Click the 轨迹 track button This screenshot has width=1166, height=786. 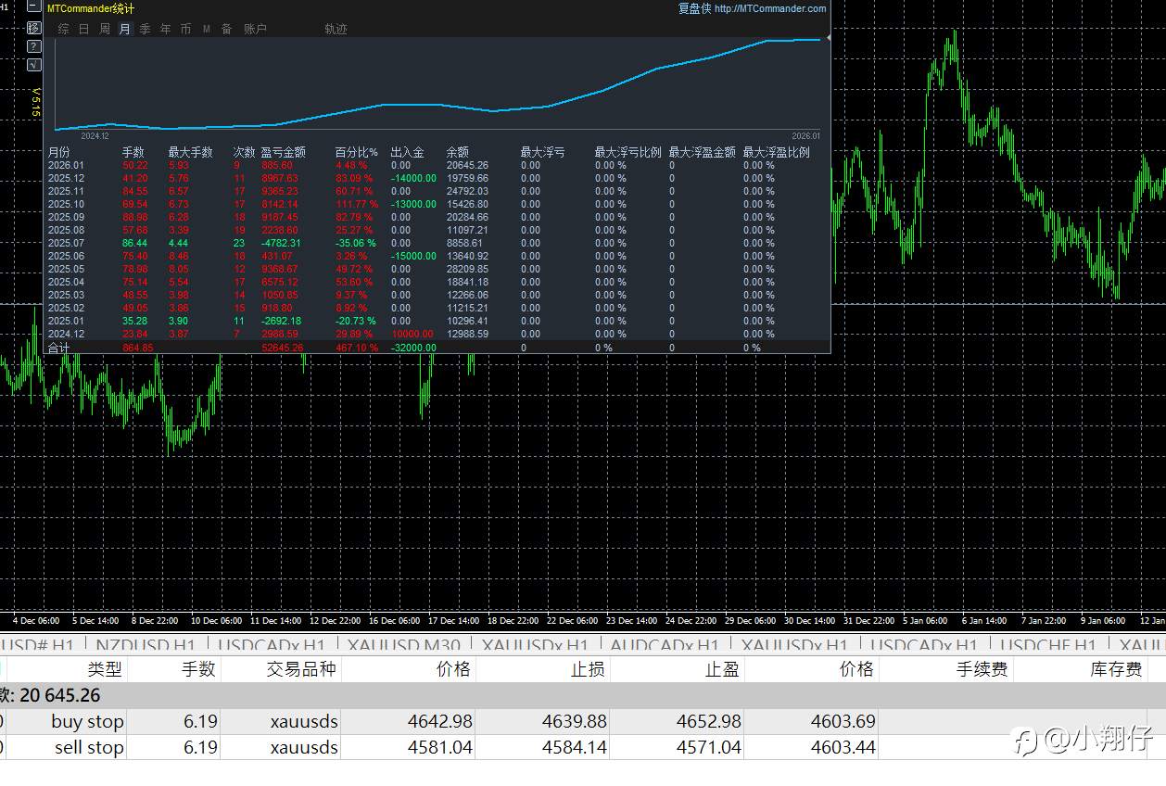tap(336, 29)
